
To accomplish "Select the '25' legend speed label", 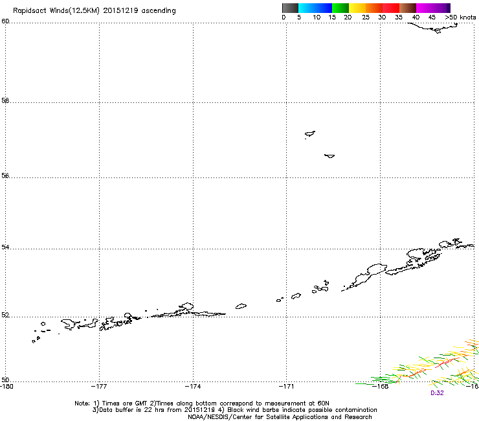I will (x=366, y=17).
